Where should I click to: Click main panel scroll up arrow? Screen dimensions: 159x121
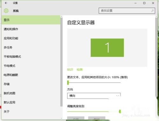[156, 17]
